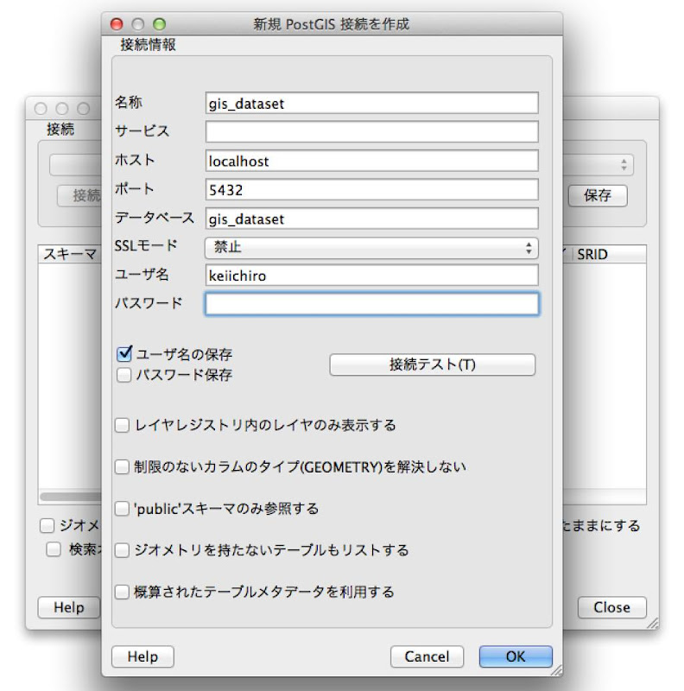The height and width of the screenshot is (691, 684).
Task: Enable レイヤレジストリ内のレイヤのみ表示する checkbox
Action: pyautogui.click(x=123, y=425)
